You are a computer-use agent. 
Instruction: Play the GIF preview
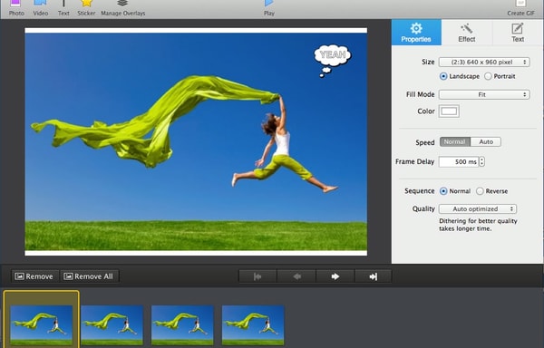[269, 8]
